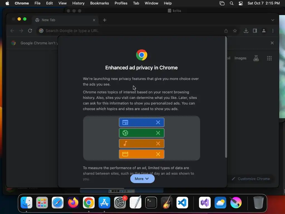This screenshot has width=285, height=214.
Task: Open the Apple menu
Action: point(7,3)
